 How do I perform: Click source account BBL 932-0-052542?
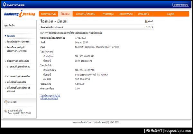(x=85, y=56)
